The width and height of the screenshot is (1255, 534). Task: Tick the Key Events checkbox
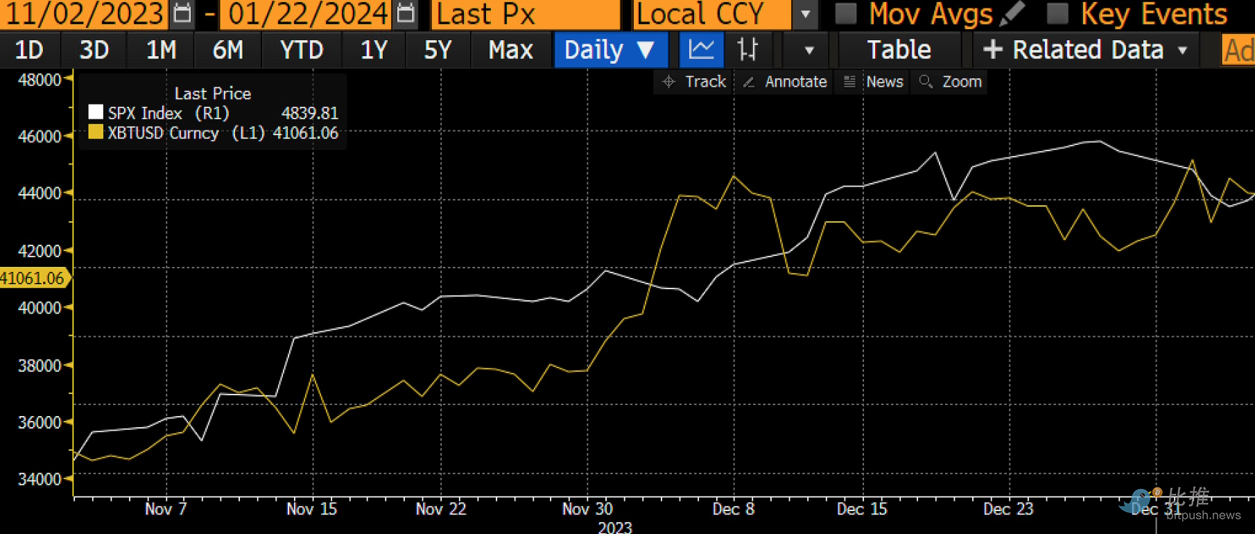pyautogui.click(x=1057, y=13)
